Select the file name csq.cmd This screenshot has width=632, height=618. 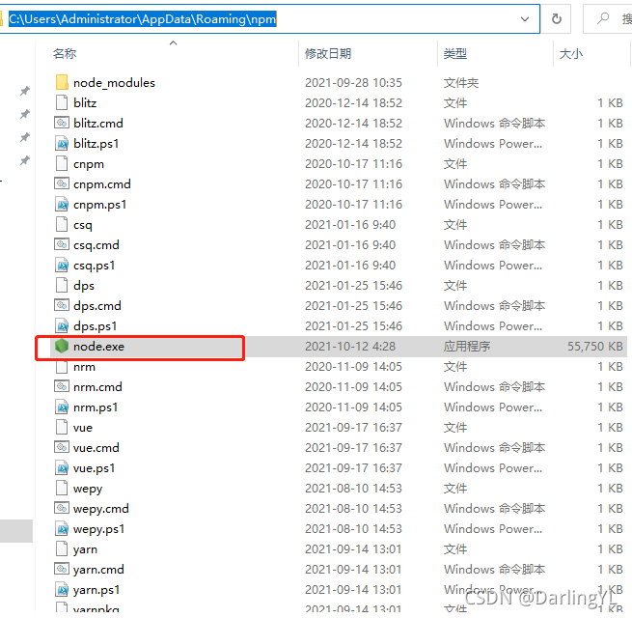96,245
